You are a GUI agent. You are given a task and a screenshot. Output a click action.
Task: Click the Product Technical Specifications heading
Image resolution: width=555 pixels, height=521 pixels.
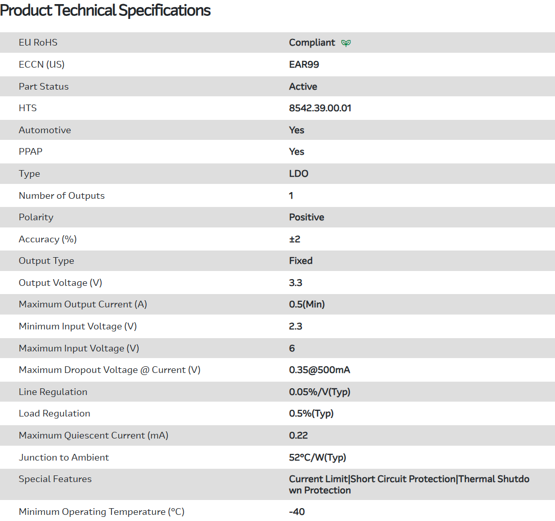click(105, 10)
